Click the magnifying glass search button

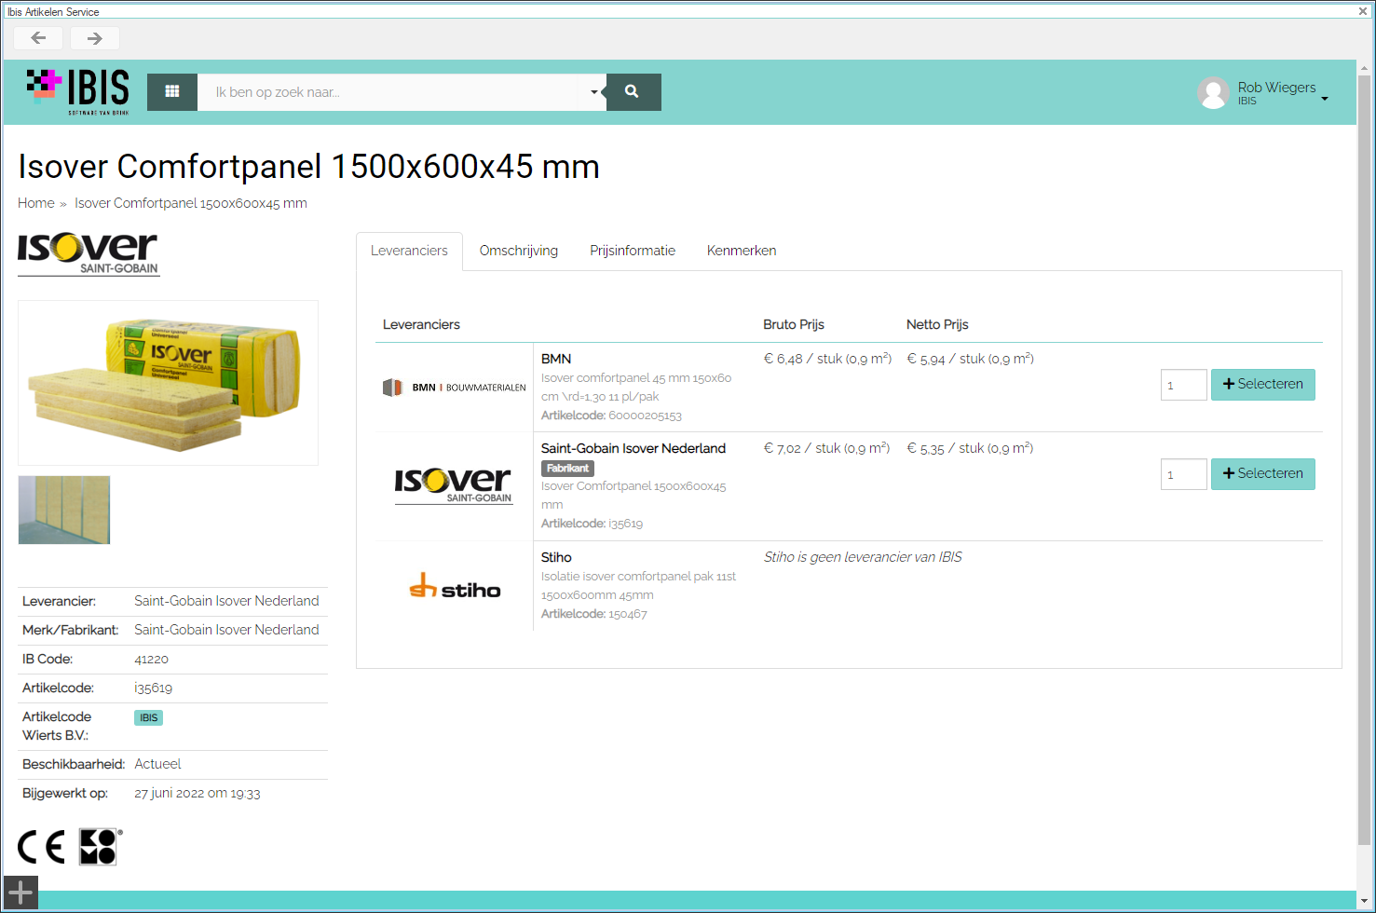coord(633,91)
